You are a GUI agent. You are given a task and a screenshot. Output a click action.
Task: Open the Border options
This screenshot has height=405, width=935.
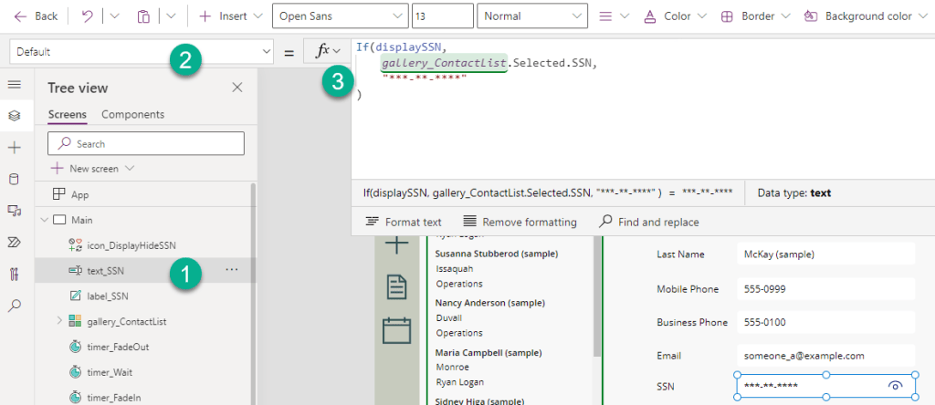click(755, 16)
